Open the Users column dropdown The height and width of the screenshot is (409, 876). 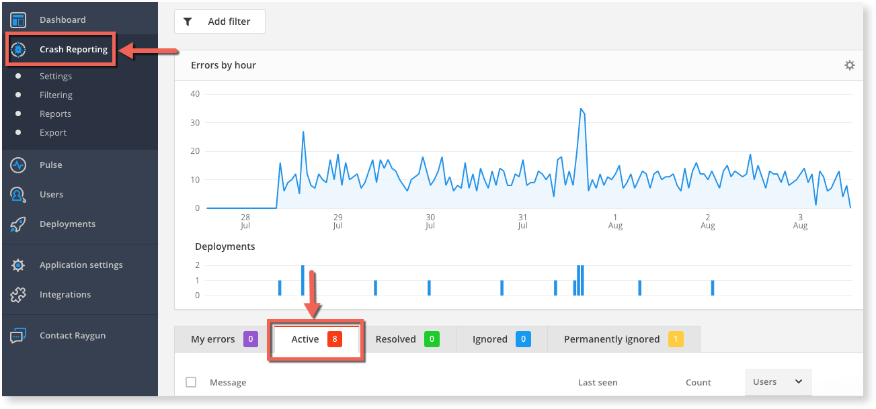(778, 381)
